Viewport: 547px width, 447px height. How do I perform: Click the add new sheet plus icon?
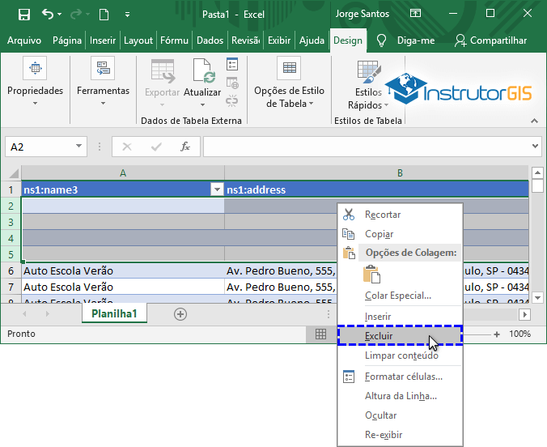[180, 314]
